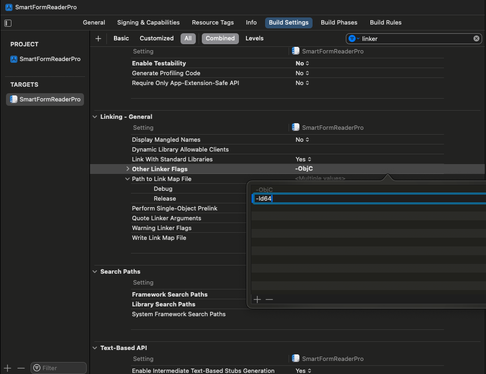Open the Resource Tags tab
Image resolution: width=486 pixels, height=374 pixels.
[213, 22]
